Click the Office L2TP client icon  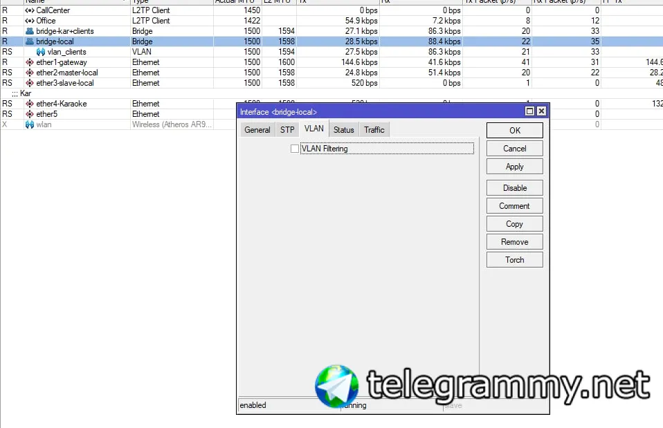tap(30, 21)
